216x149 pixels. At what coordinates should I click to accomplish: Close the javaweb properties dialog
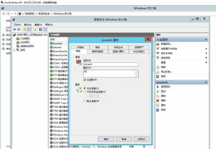148,39
